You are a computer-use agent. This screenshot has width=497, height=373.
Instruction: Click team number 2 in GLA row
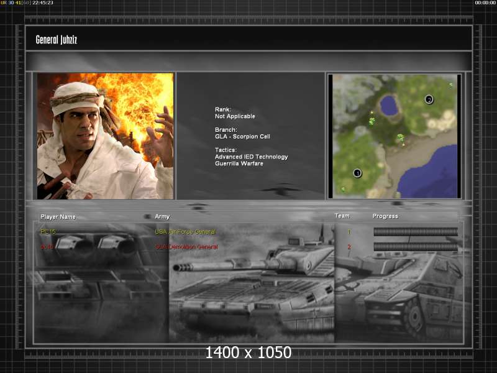coord(349,247)
